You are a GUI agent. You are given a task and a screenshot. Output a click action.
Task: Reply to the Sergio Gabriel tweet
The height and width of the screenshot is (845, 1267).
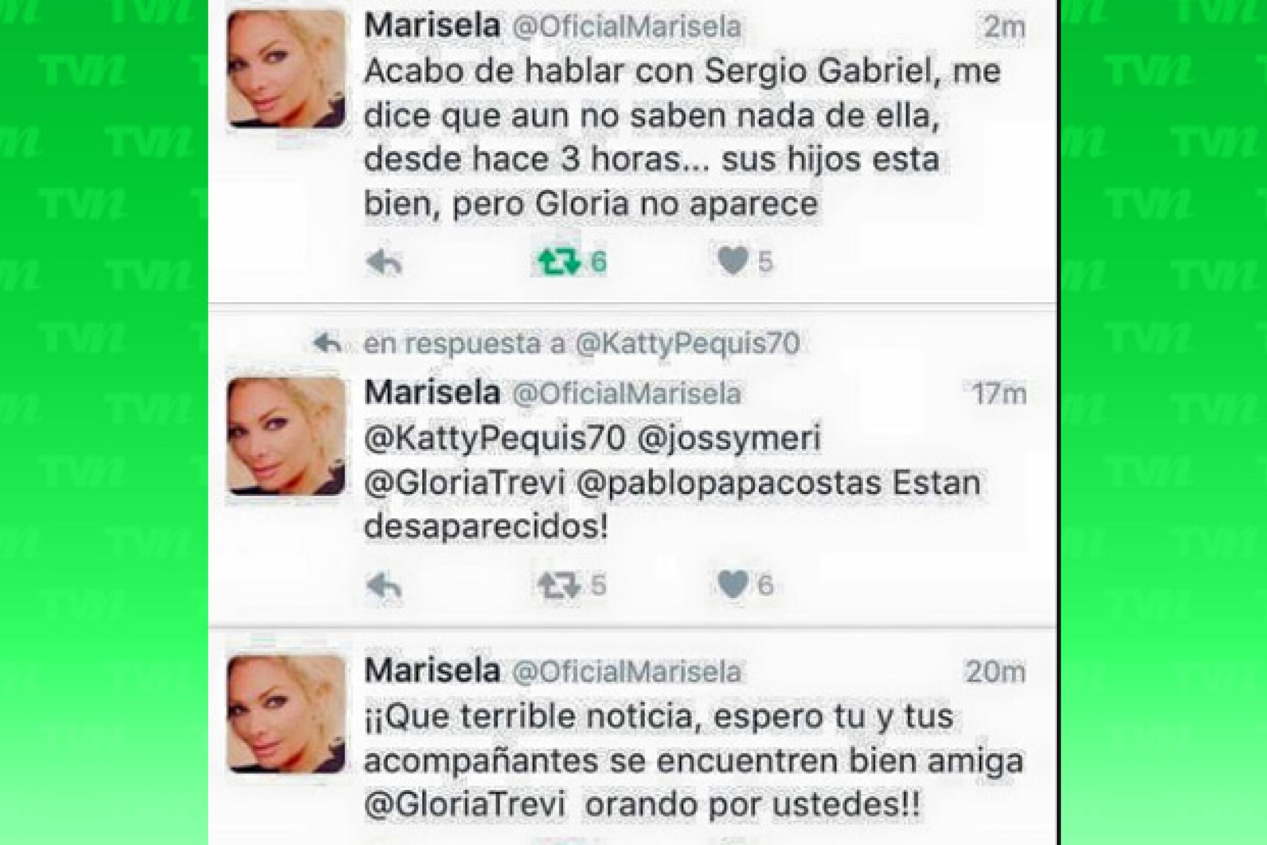click(384, 262)
